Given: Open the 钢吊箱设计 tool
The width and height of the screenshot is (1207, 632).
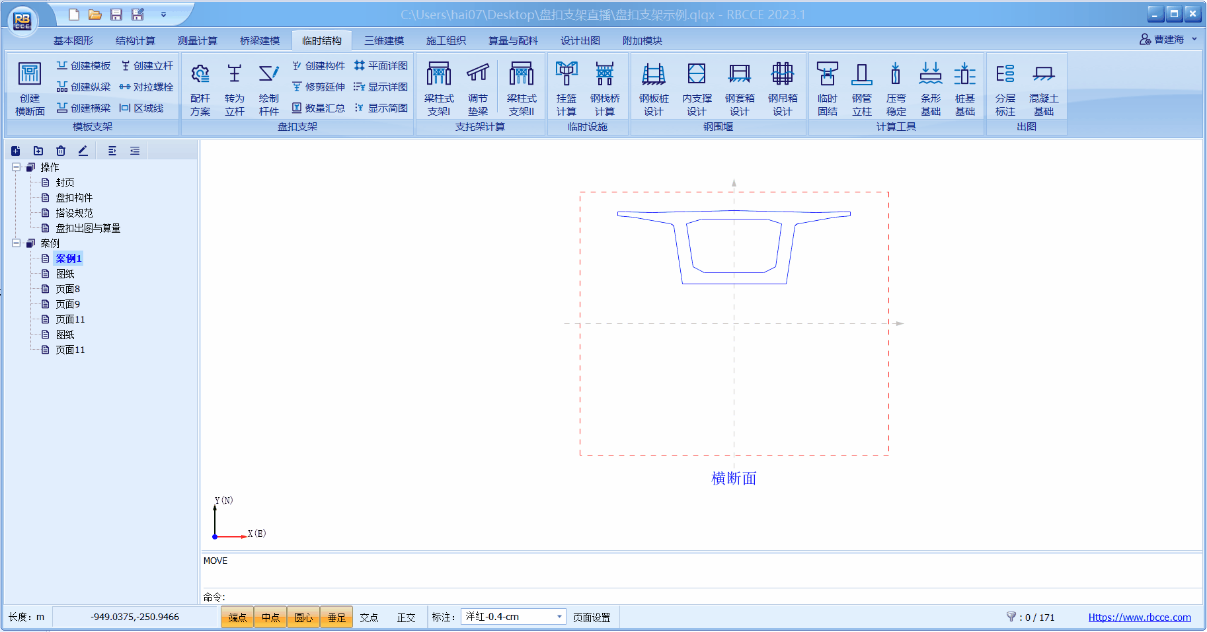Looking at the screenshot, I should coord(782,88).
